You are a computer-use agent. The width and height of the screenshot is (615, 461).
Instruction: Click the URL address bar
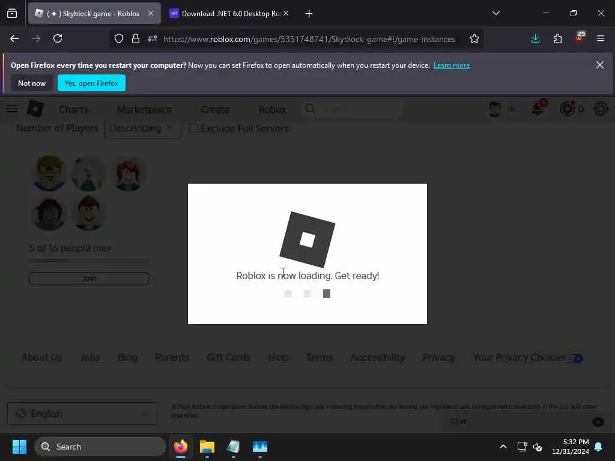(x=309, y=39)
